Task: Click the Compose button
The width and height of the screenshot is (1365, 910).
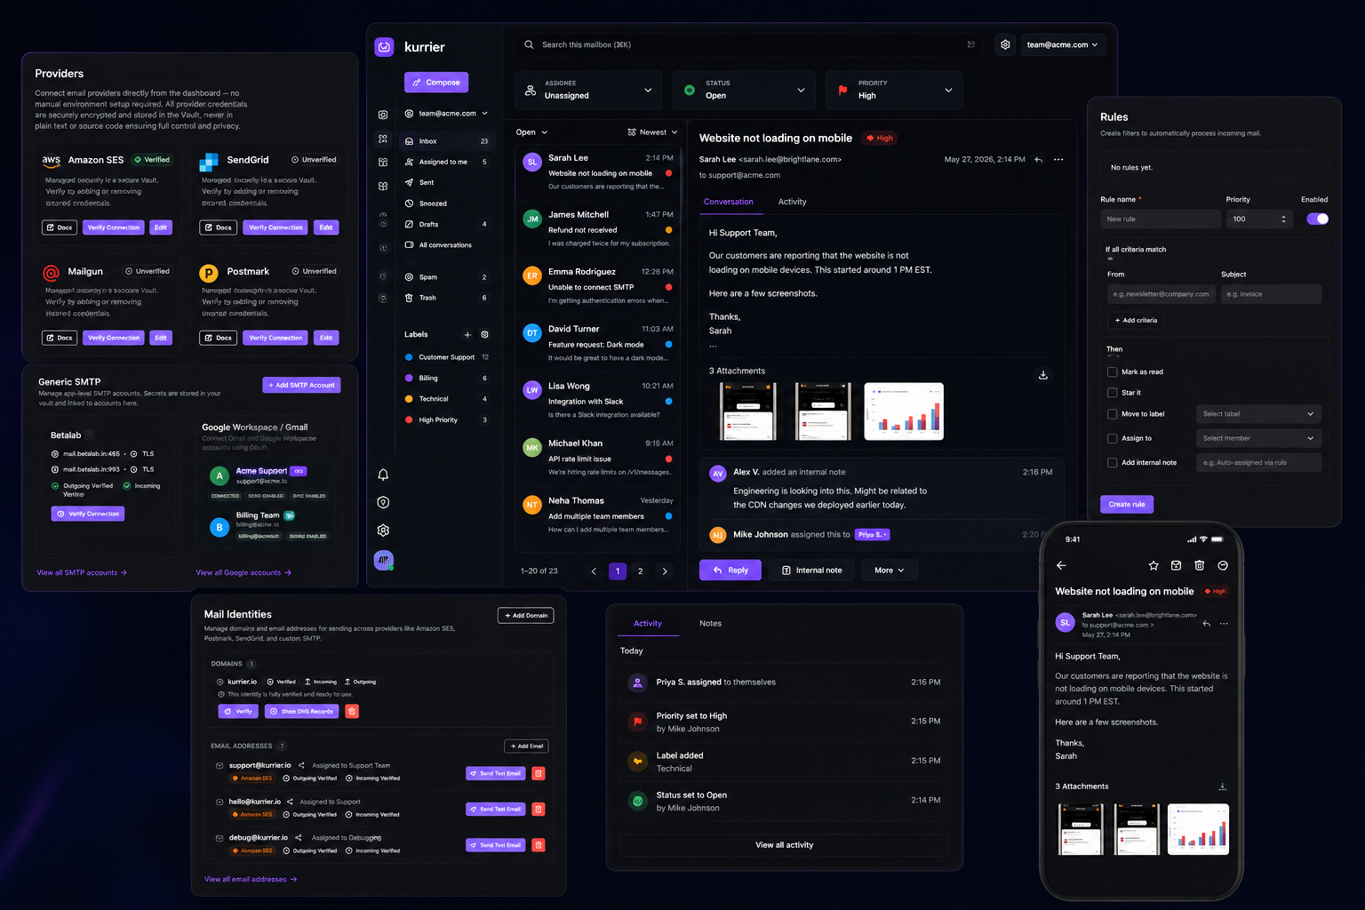Action: [436, 83]
